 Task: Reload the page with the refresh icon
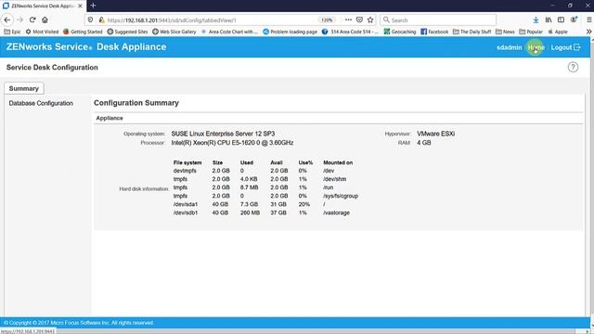[32, 19]
